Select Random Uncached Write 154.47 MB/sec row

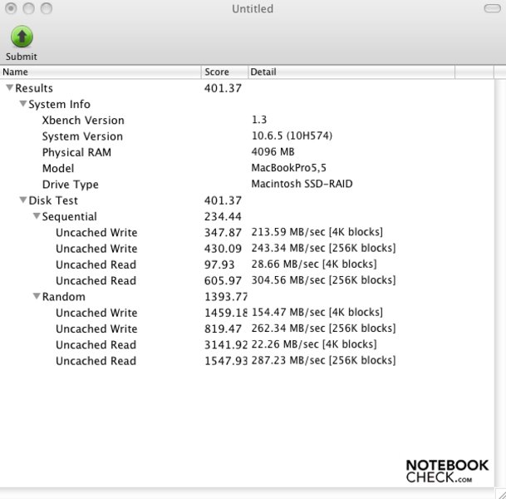pos(247,313)
